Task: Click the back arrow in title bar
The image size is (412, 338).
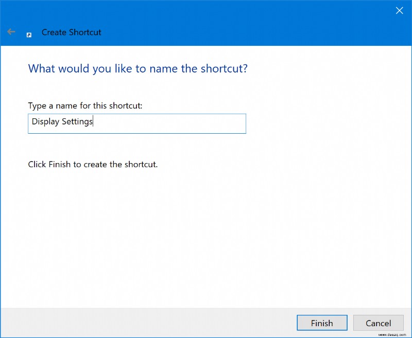Action: tap(11, 32)
